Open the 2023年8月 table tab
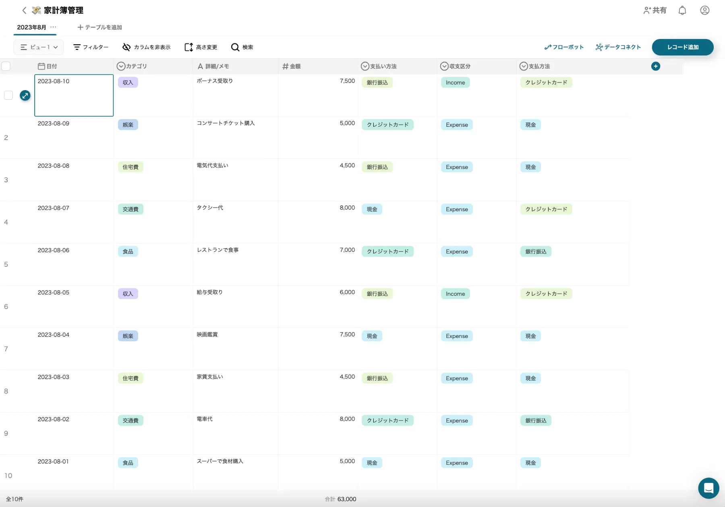The image size is (725, 507). pos(31,27)
